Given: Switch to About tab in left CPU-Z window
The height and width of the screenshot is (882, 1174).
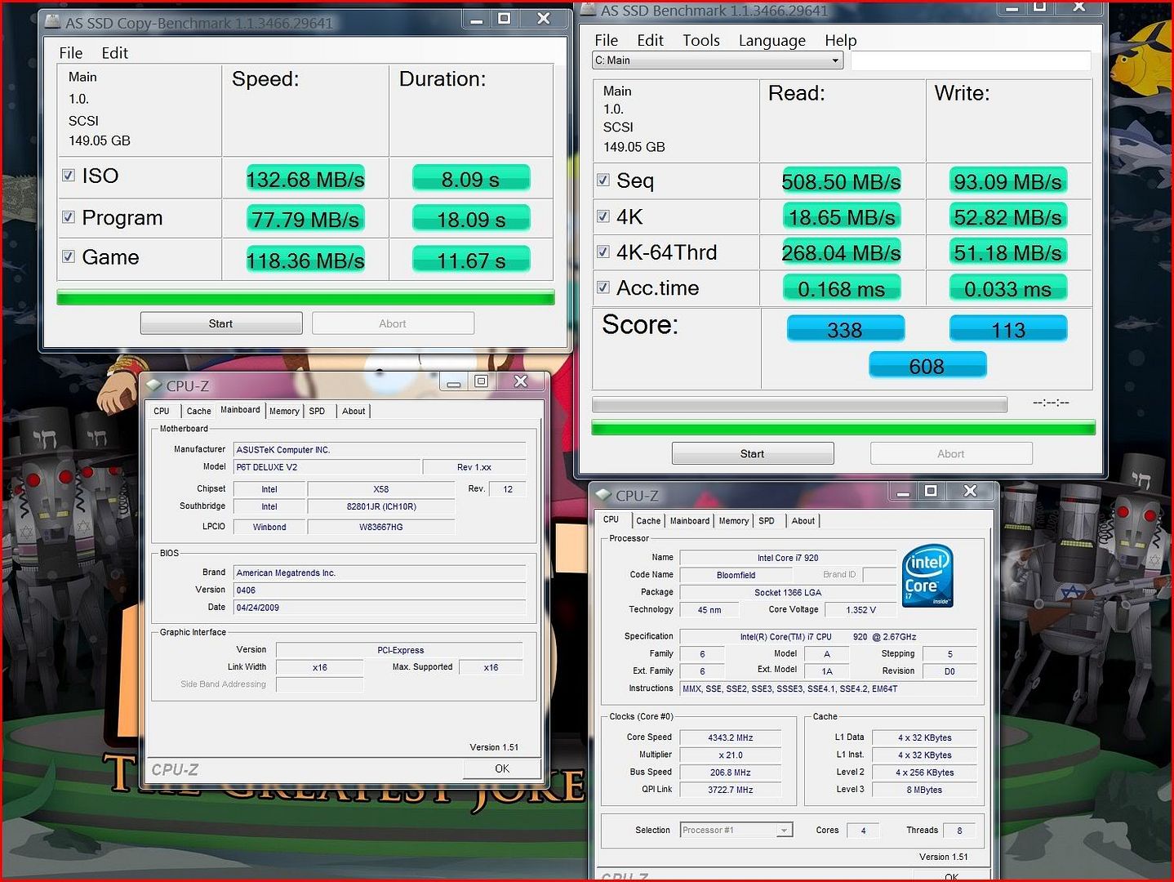Looking at the screenshot, I should pos(354,411).
